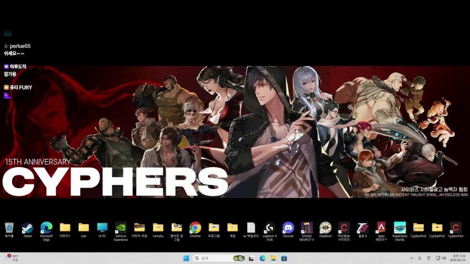Image resolution: width=470 pixels, height=264 pixels.
Task: Click the perlue05 chat username
Action: pos(20,46)
